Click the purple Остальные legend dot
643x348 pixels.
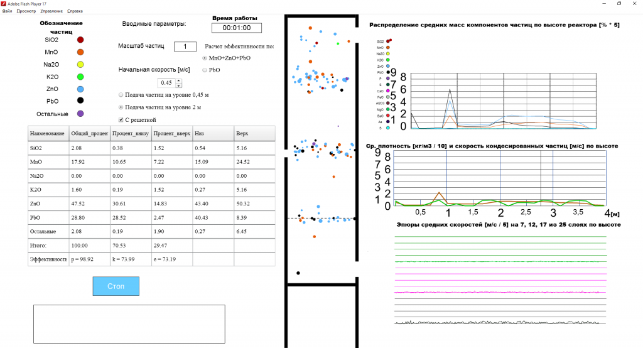tap(80, 114)
